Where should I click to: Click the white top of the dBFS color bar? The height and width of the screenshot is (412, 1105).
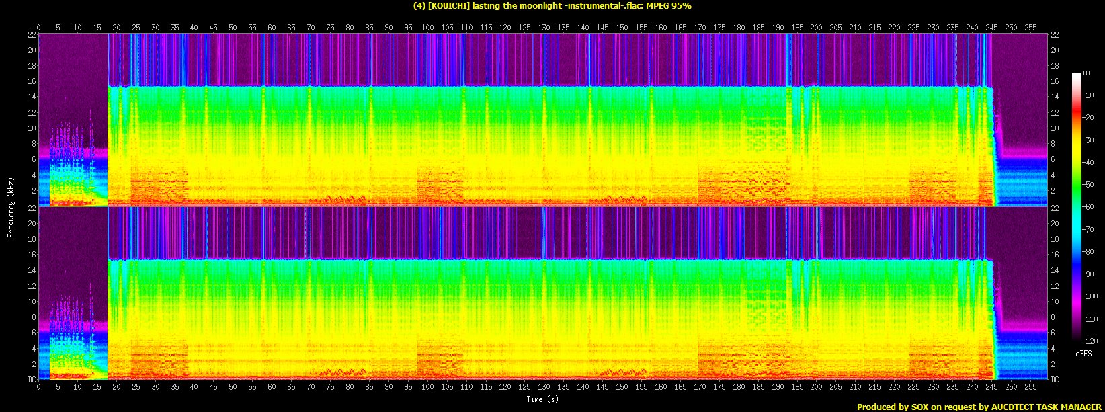tap(1076, 75)
